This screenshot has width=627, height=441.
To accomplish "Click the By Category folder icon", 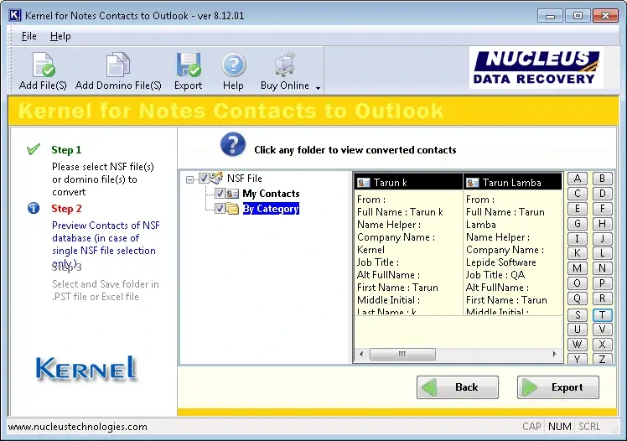I will 232,209.
